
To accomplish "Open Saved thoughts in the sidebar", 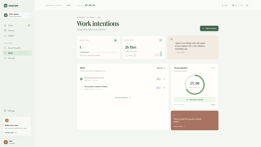I will point(17,48).
